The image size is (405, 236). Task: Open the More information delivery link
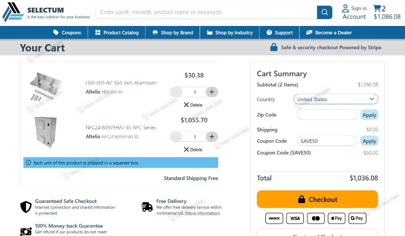pyautogui.click(x=202, y=213)
